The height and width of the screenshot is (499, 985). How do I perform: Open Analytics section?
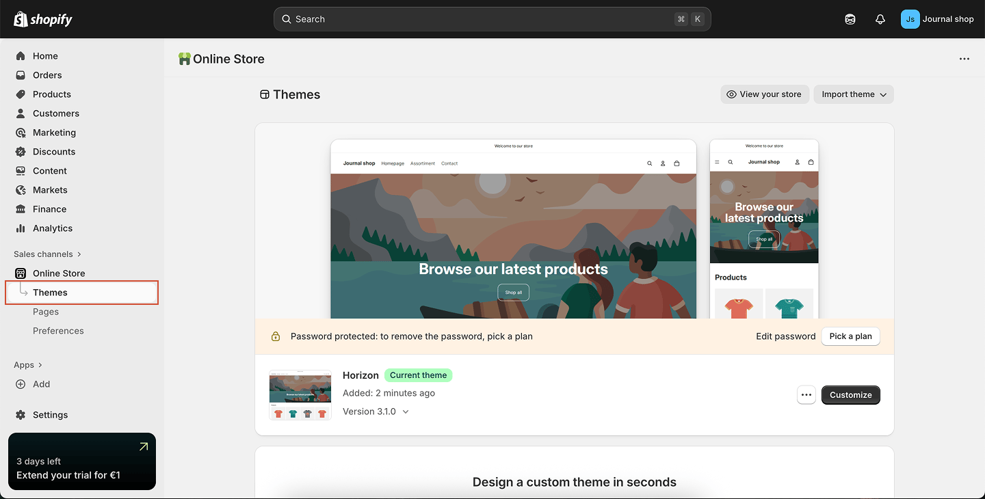pyautogui.click(x=82, y=228)
